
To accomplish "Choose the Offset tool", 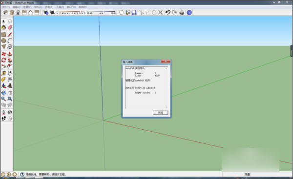I will point(10,66).
